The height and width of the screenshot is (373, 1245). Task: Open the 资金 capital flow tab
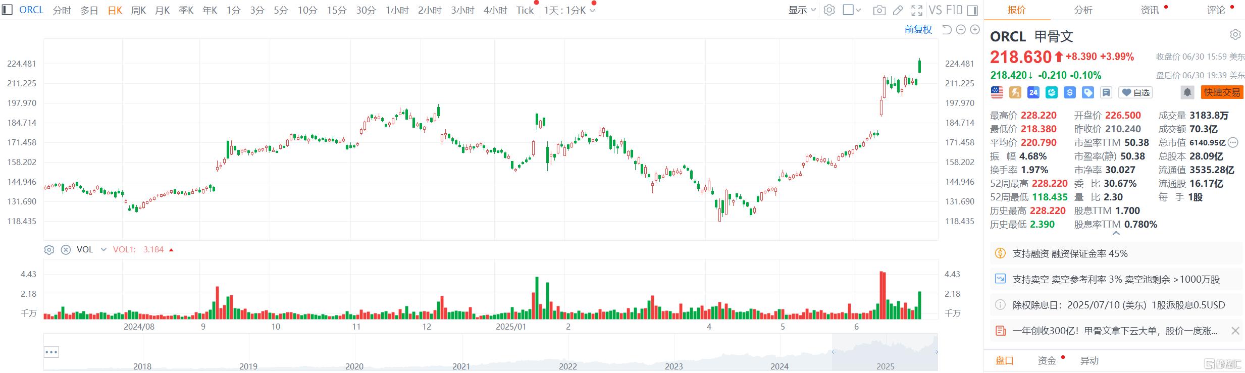[x=1047, y=361]
